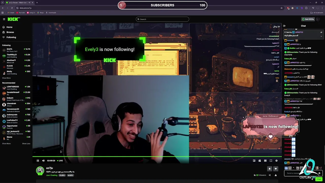Open browser Extensions puzzle icon
This screenshot has width=325, height=183.
tap(306, 8)
